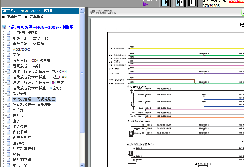Select 空调 circuit diagram
Screen dimensions: 244x167
pos(17,55)
